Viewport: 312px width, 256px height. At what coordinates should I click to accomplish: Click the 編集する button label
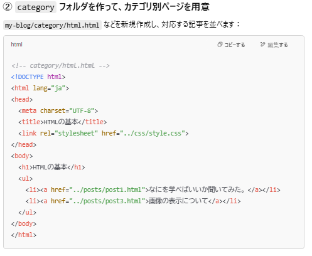(277, 45)
